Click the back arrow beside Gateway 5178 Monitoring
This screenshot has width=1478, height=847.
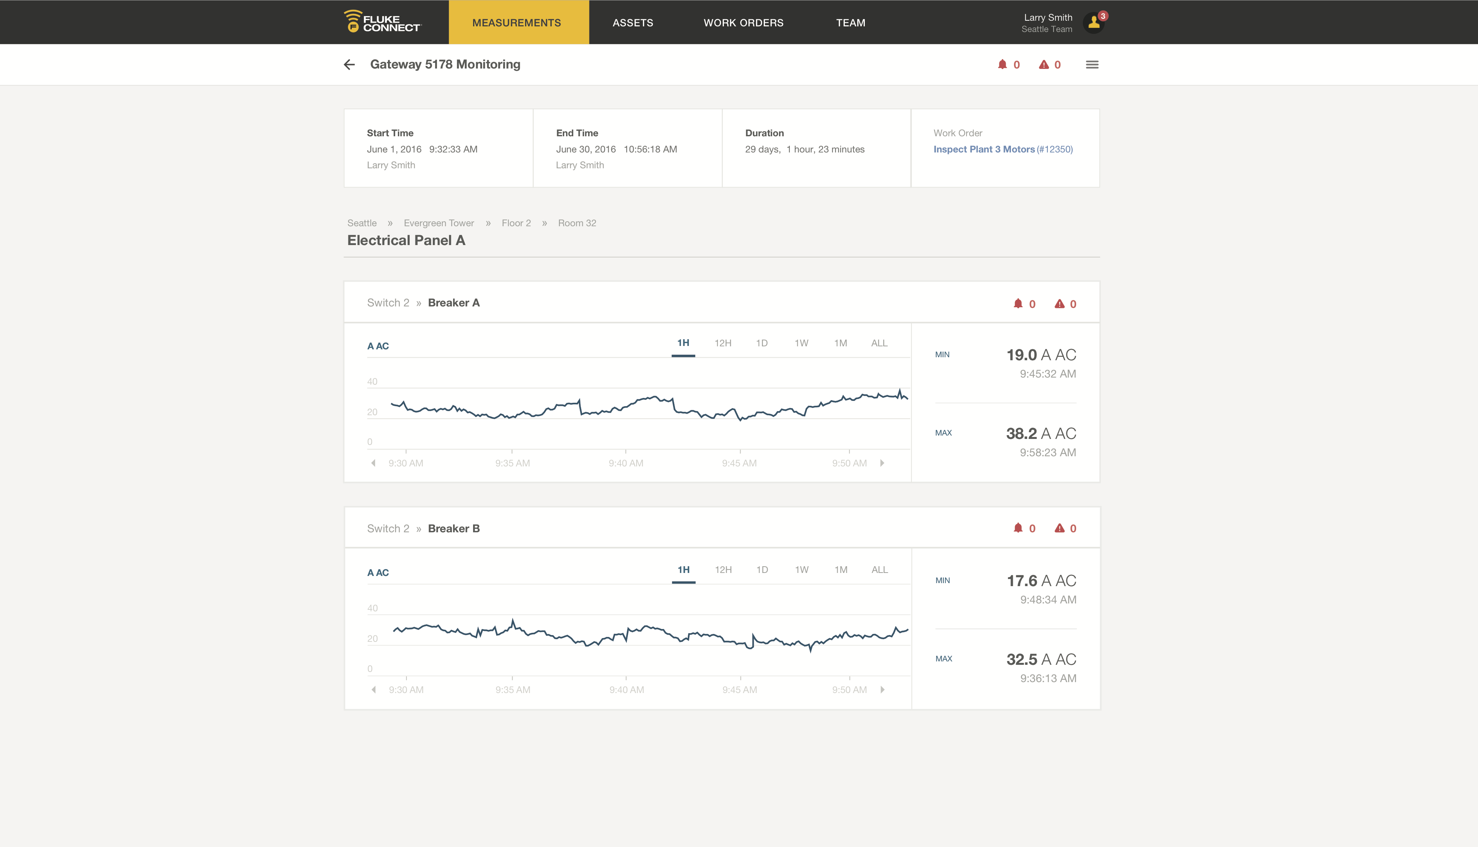tap(349, 65)
